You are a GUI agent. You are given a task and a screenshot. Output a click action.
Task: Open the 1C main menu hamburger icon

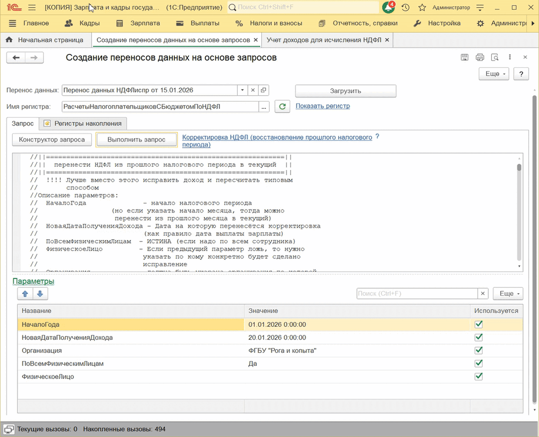click(x=31, y=8)
